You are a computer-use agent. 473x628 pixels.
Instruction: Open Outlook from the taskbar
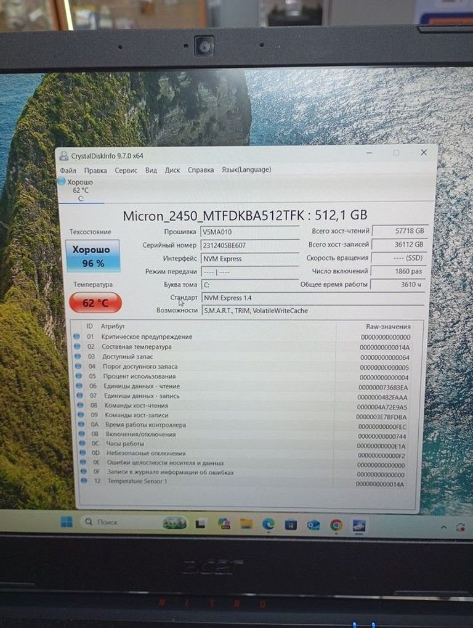pos(313,524)
